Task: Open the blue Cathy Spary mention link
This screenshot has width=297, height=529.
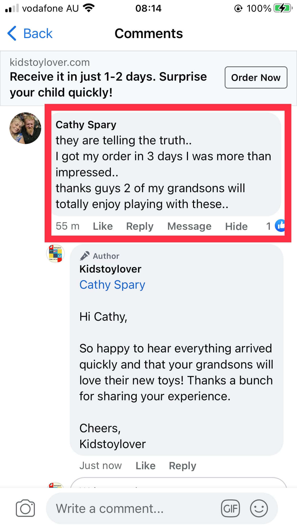Action: [x=112, y=285]
